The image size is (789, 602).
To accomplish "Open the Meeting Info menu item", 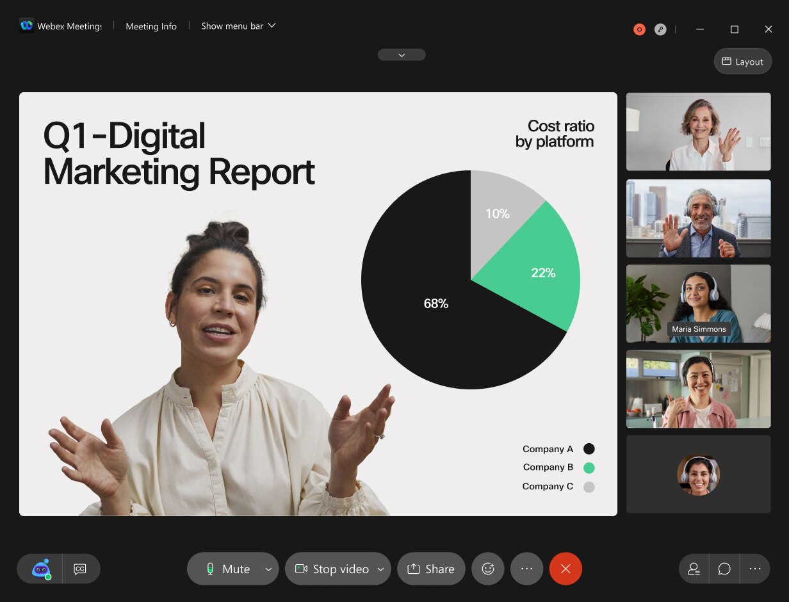I will [x=151, y=26].
